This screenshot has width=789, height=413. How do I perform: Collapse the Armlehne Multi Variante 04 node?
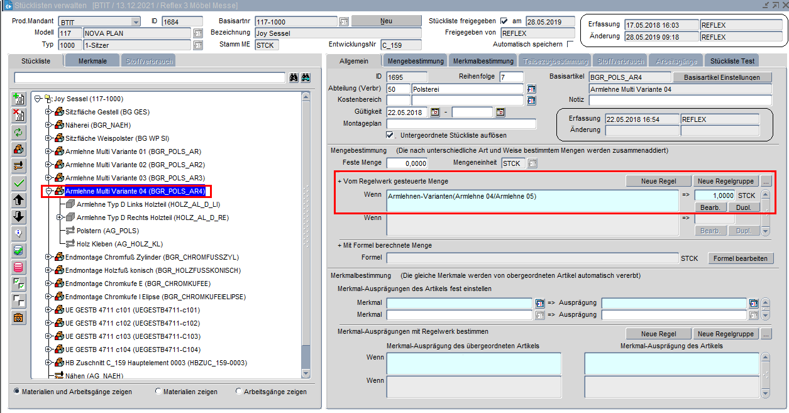[49, 191]
